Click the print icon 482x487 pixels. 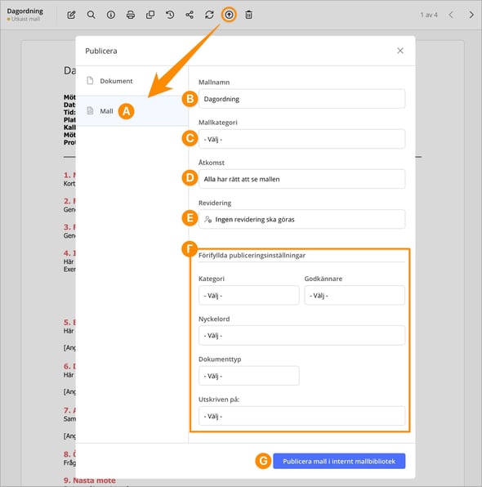click(131, 15)
